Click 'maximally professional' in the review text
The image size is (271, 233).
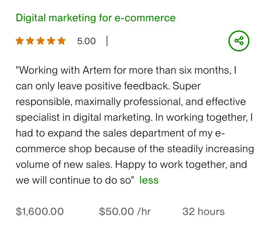coord(128,102)
